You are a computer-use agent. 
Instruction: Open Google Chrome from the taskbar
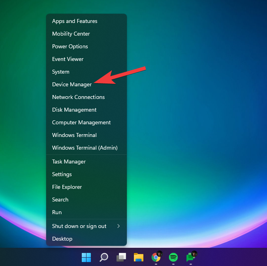tap(156, 257)
